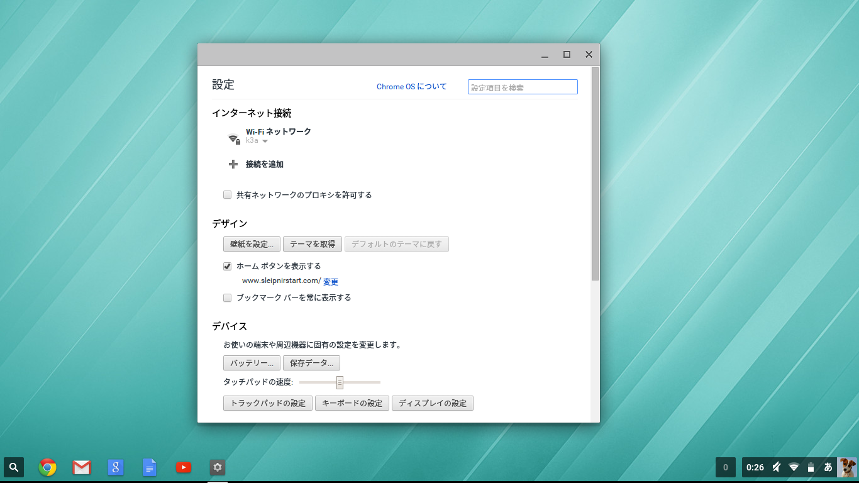This screenshot has height=483, width=859.
Task: Click the Japanese input method indicator あ
Action: click(828, 467)
